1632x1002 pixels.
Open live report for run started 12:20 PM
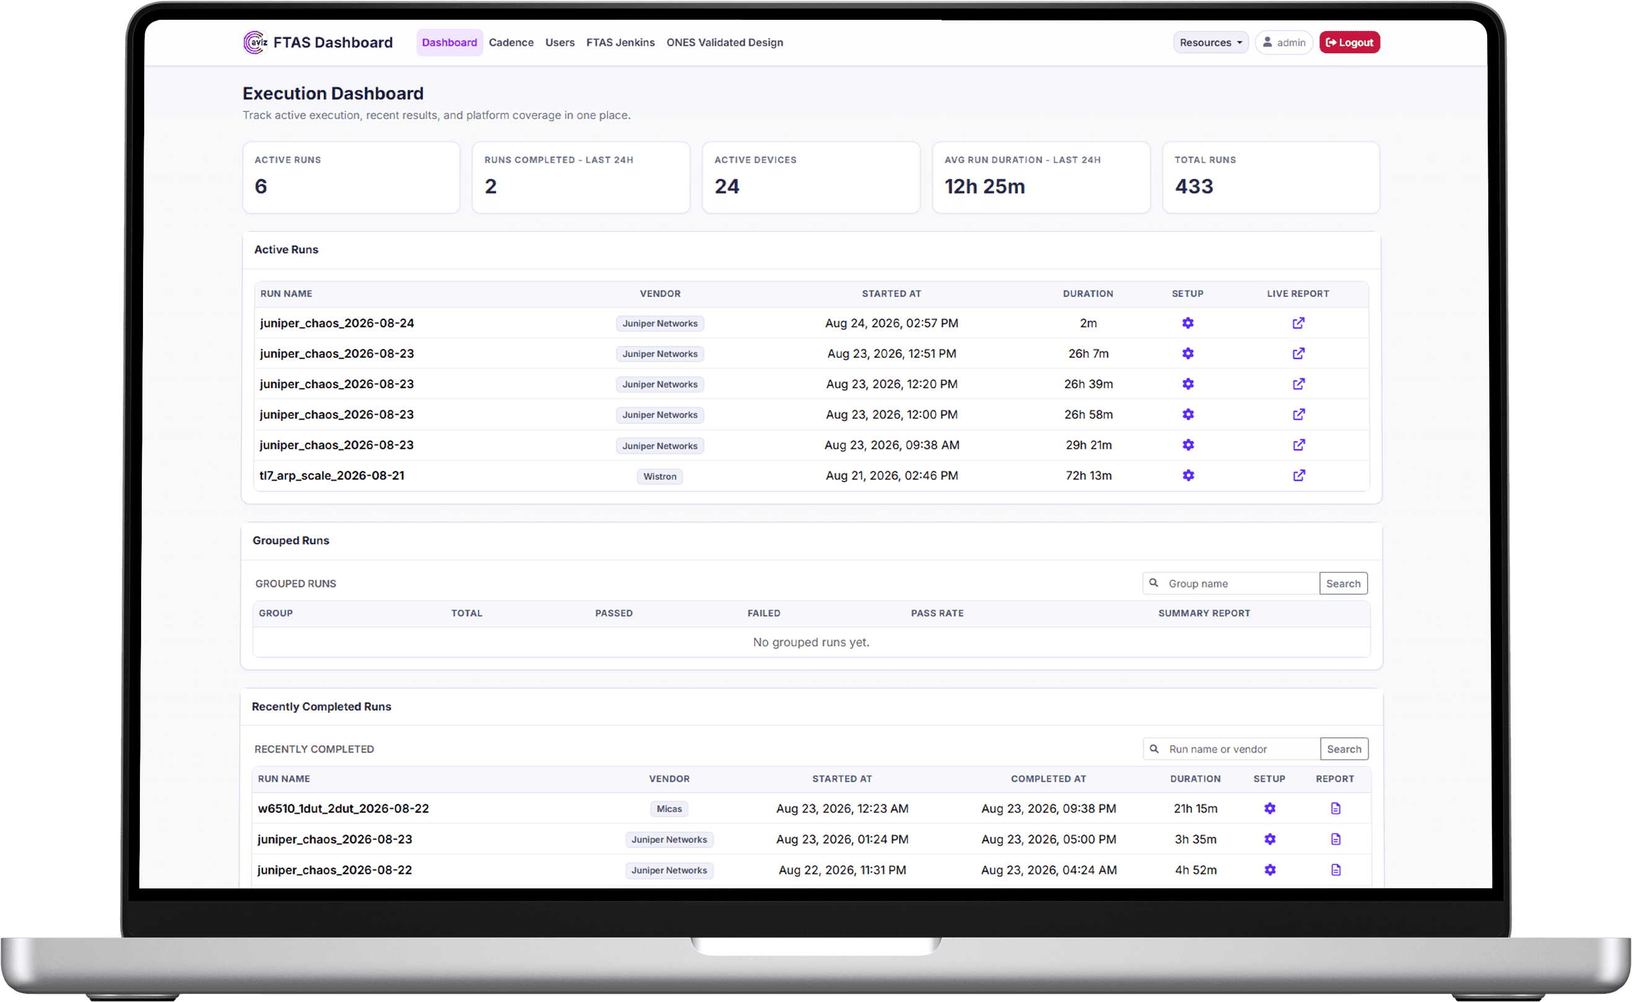[1298, 384]
